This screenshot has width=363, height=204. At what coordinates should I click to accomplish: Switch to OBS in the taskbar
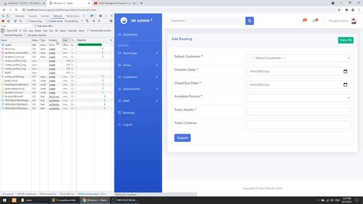[x=126, y=200]
